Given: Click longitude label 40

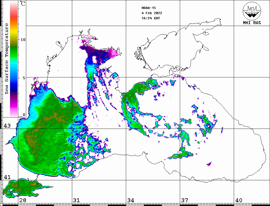Looking at the screenshot, I should coord(239,200).
